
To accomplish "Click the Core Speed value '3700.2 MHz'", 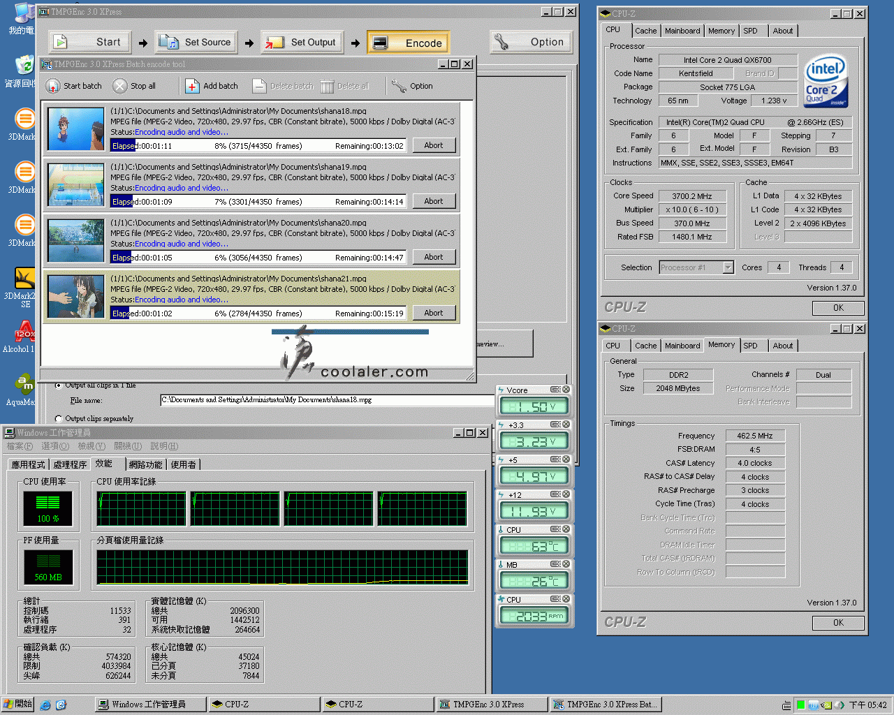I will (x=691, y=196).
